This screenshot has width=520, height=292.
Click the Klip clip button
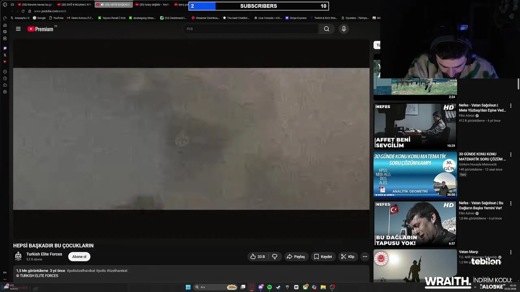pyautogui.click(x=348, y=257)
